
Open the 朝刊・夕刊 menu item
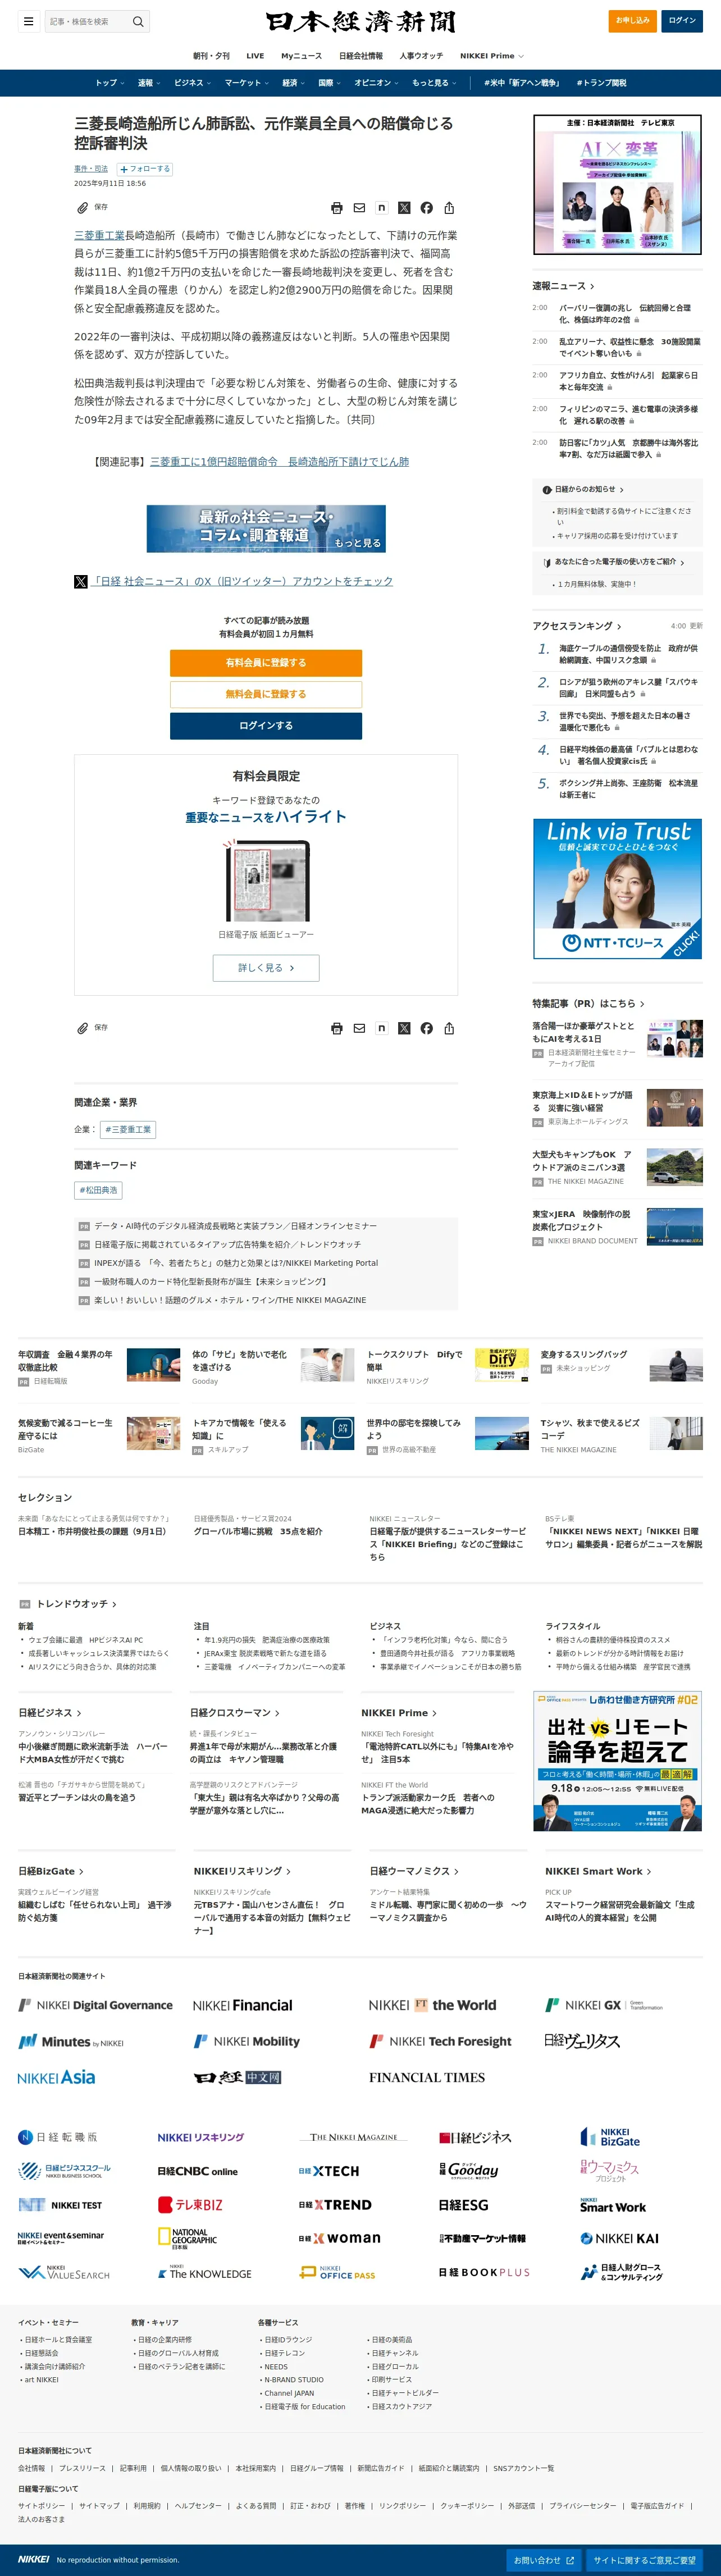[x=211, y=56]
